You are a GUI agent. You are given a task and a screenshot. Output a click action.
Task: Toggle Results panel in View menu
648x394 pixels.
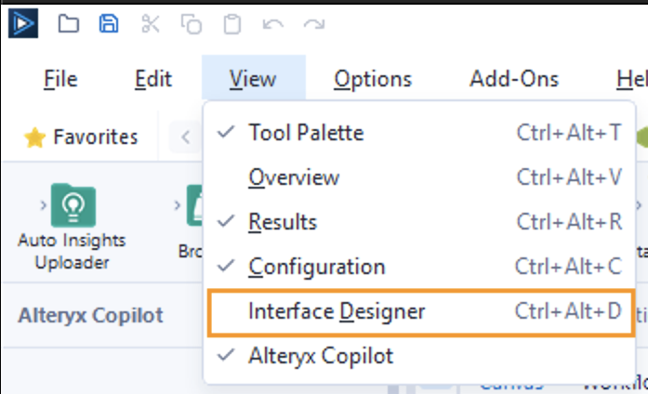point(420,222)
